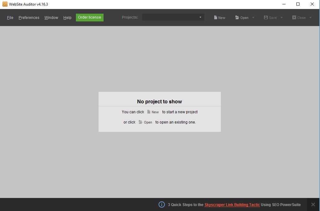Open the Preferences menu
This screenshot has height=211, width=320.
pyautogui.click(x=29, y=17)
